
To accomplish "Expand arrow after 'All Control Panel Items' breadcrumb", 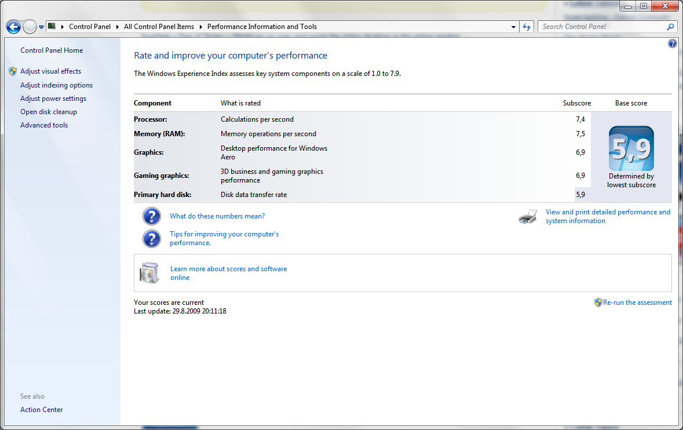I will point(201,27).
